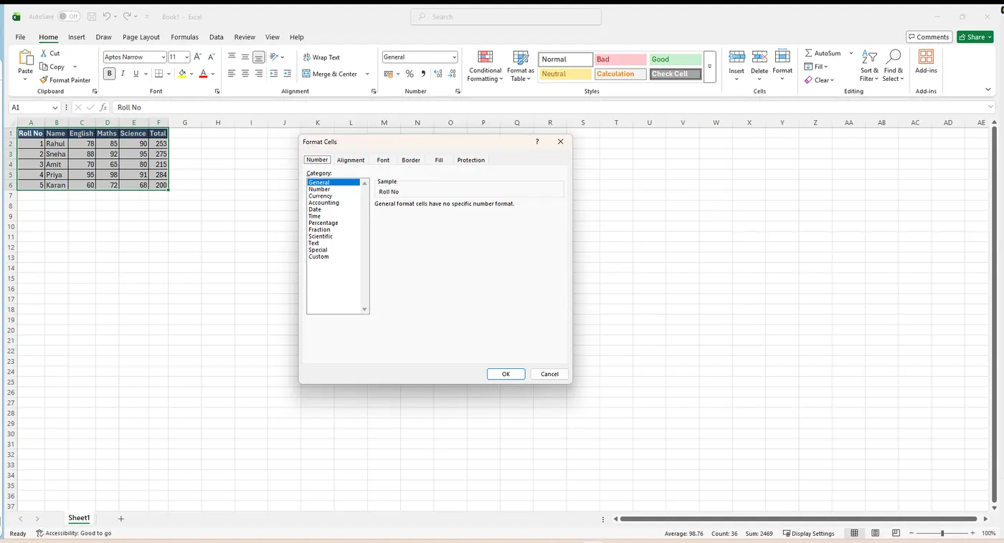Click Insert Function fx icon
This screenshot has height=543, width=1004.
(x=103, y=107)
